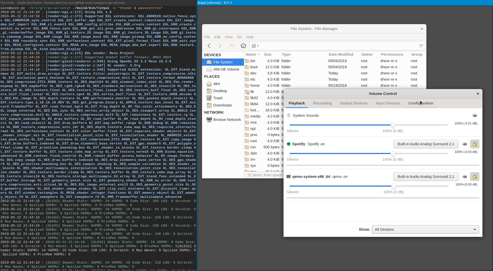
Task: Mute the Spotify playback stream
Action: coord(465,144)
